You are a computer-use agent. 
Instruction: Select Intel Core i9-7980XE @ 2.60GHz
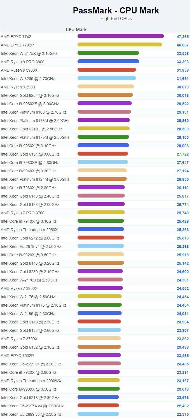click(x=30, y=163)
